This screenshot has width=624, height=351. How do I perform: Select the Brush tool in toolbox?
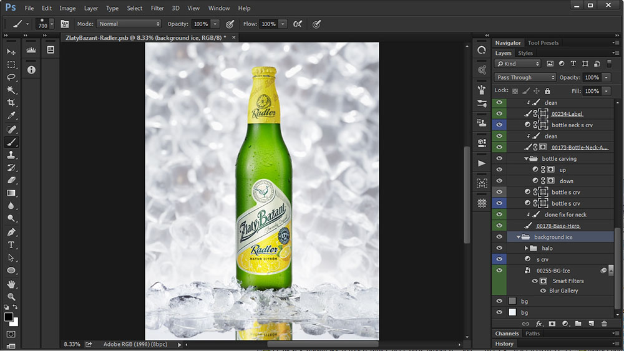point(11,142)
